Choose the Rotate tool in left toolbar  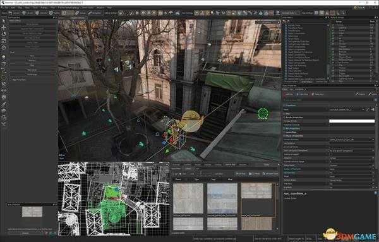[4, 34]
